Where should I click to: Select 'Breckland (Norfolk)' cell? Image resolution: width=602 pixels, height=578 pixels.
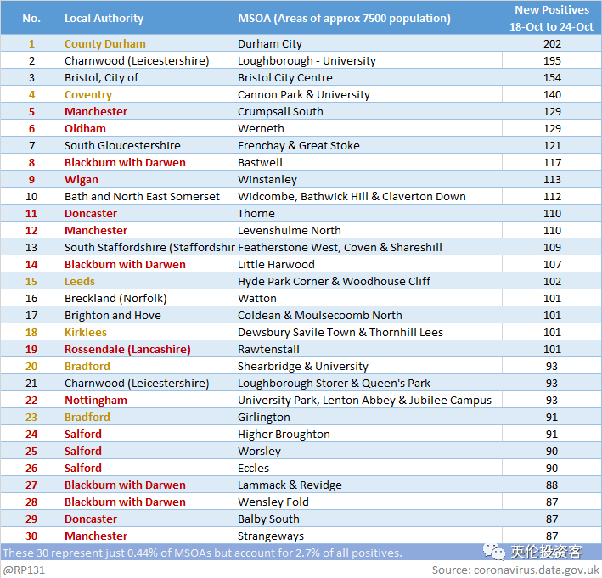115,298
